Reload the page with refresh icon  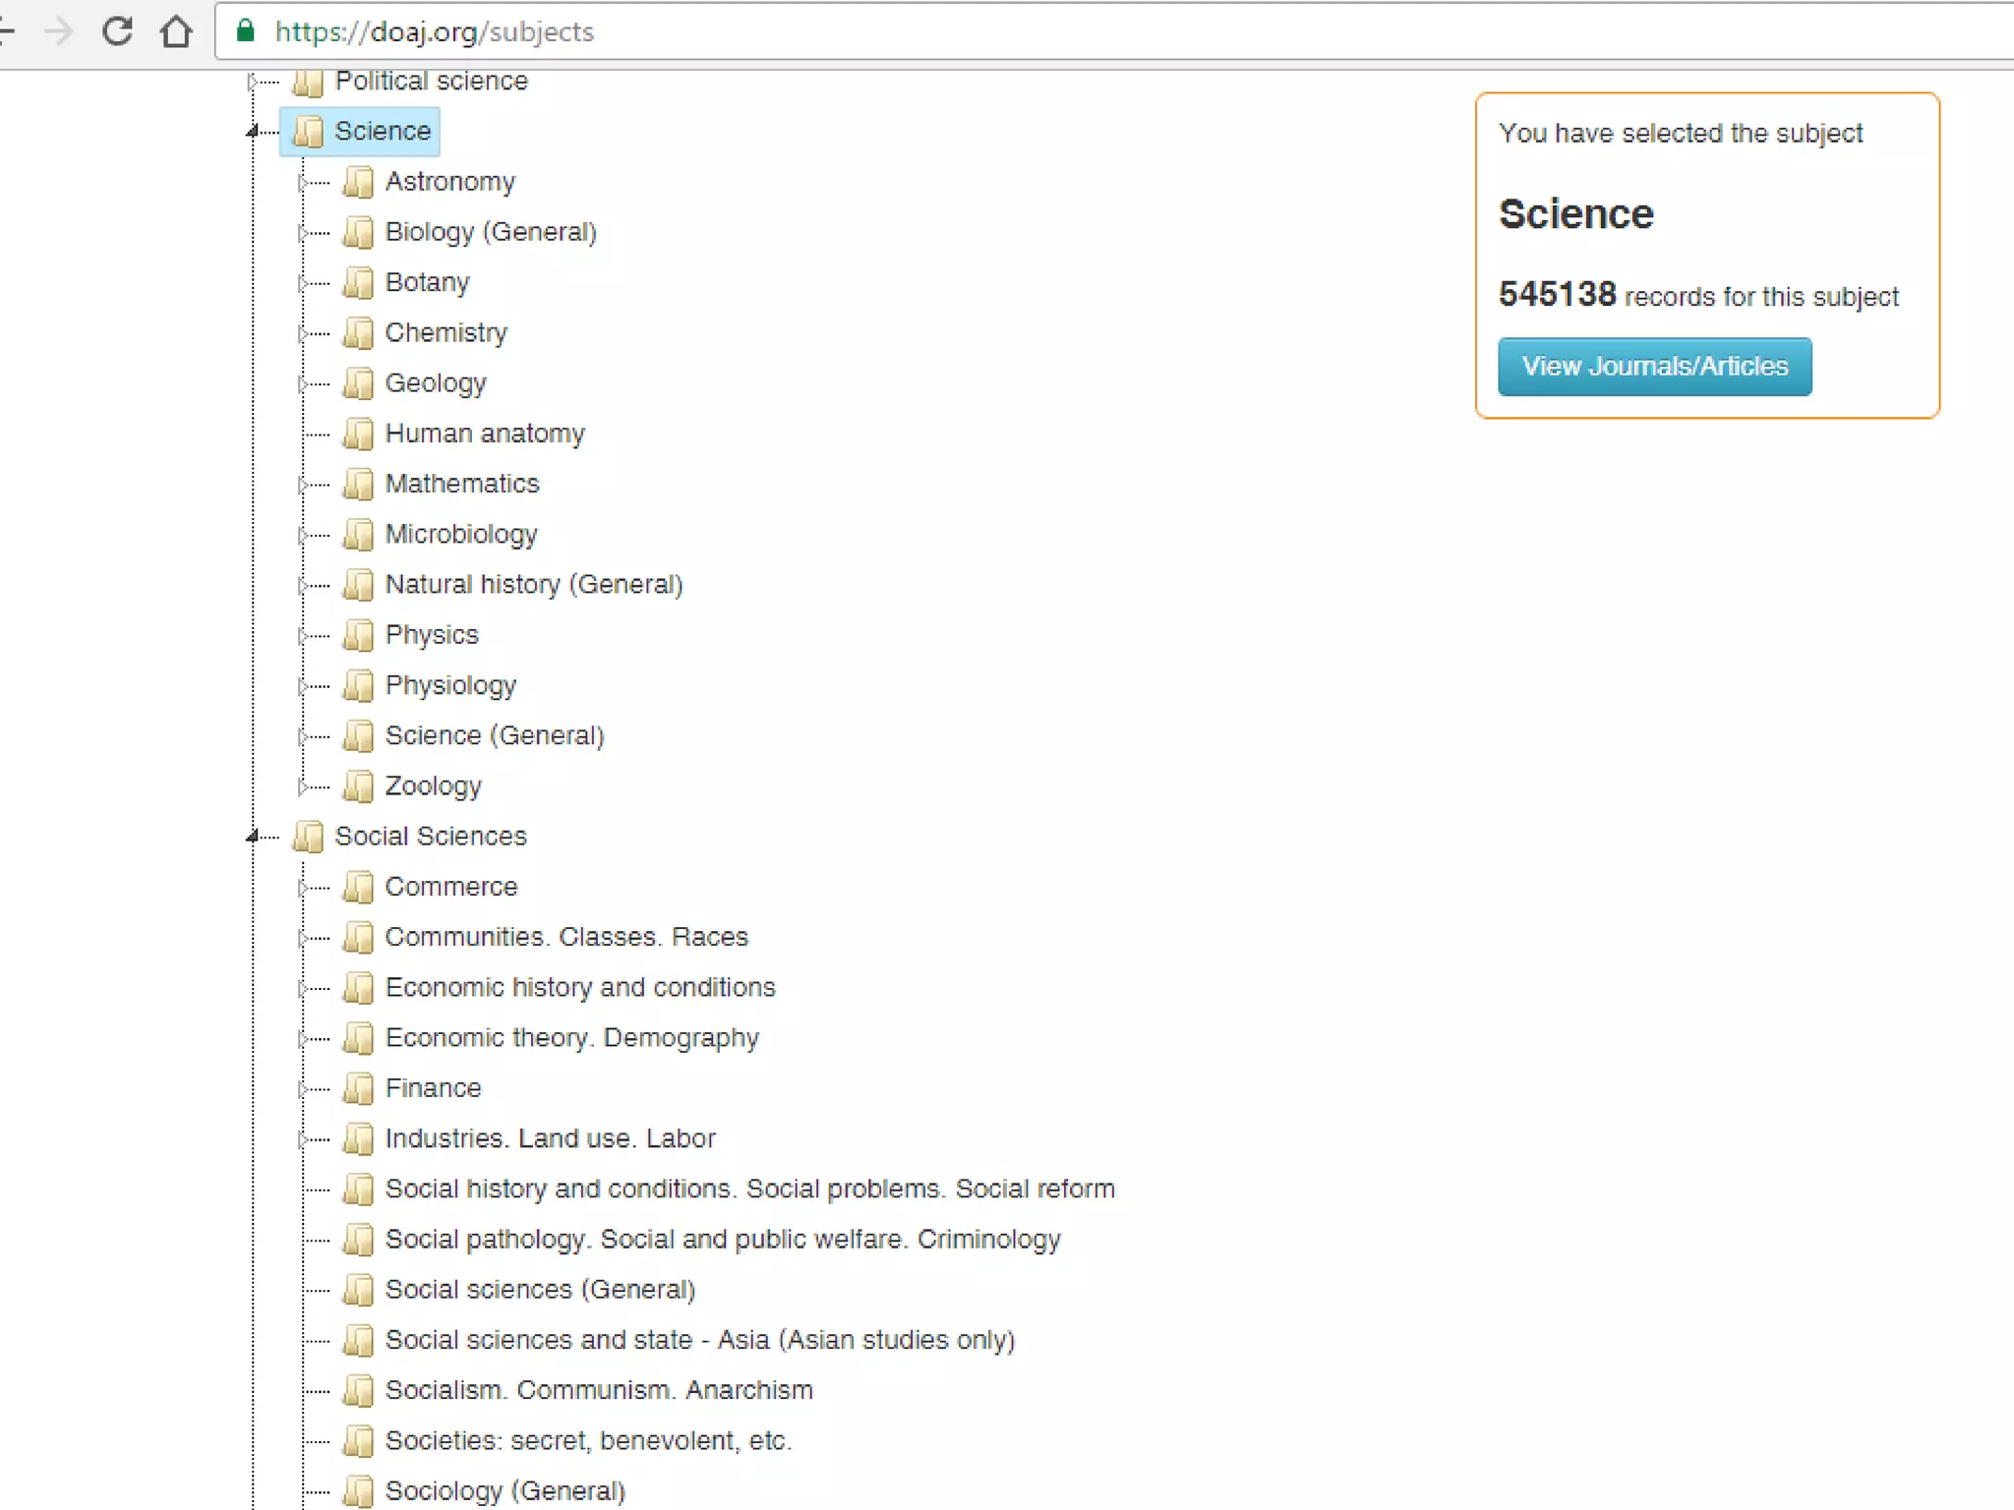(x=117, y=31)
